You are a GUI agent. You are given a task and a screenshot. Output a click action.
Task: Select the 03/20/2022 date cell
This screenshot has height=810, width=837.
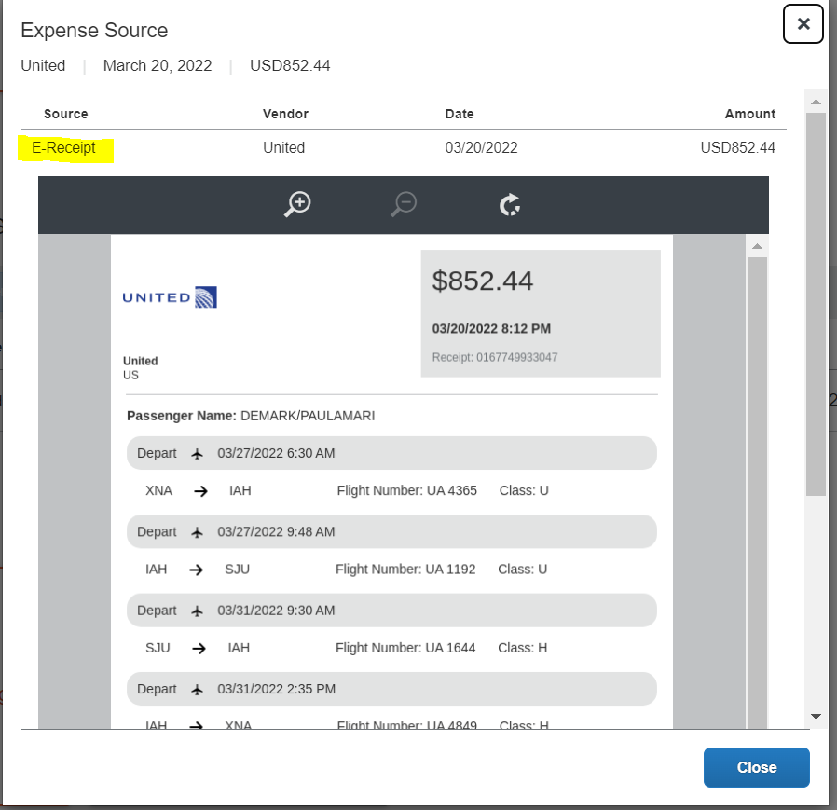[x=482, y=148]
